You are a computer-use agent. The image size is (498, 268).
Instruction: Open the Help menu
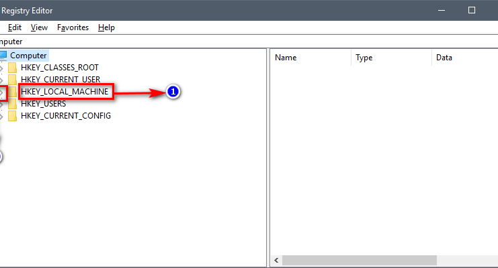(106, 27)
